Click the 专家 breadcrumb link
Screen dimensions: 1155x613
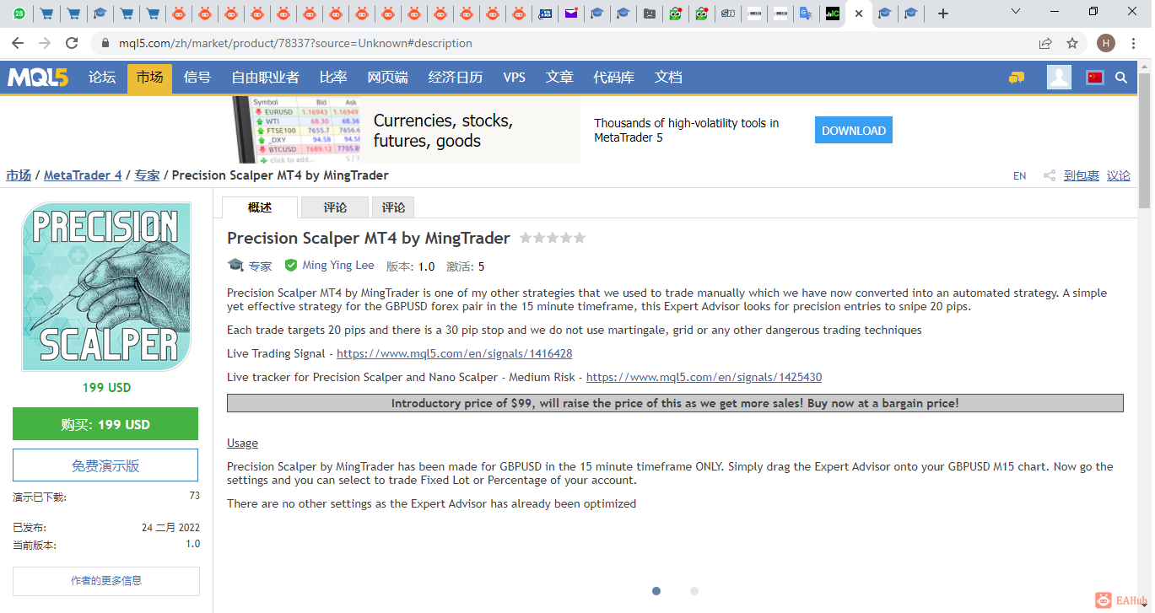click(x=147, y=175)
